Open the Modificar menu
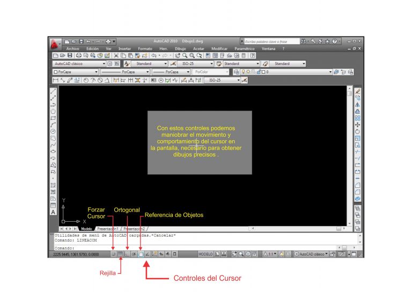 coord(219,49)
